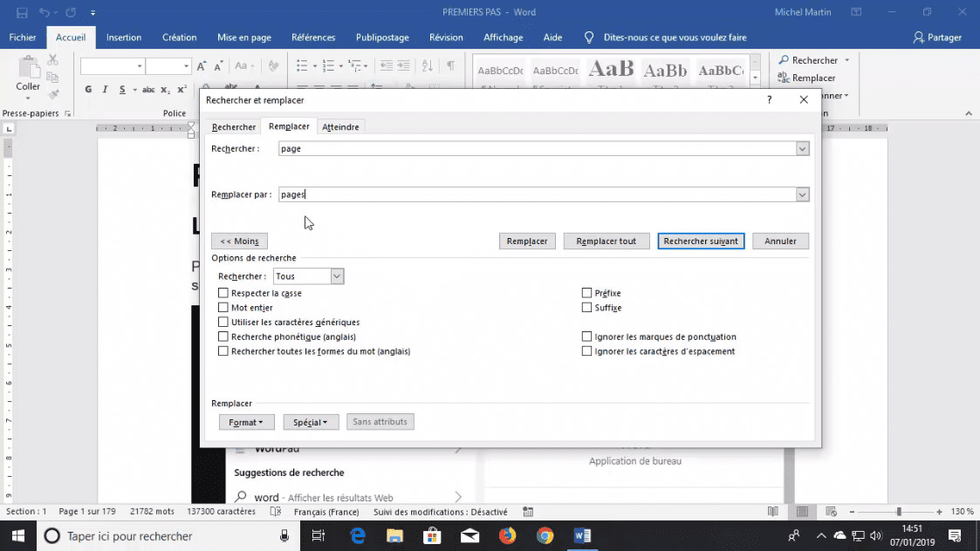Click the Rechercher suivant button
The height and width of the screenshot is (551, 980).
701,241
